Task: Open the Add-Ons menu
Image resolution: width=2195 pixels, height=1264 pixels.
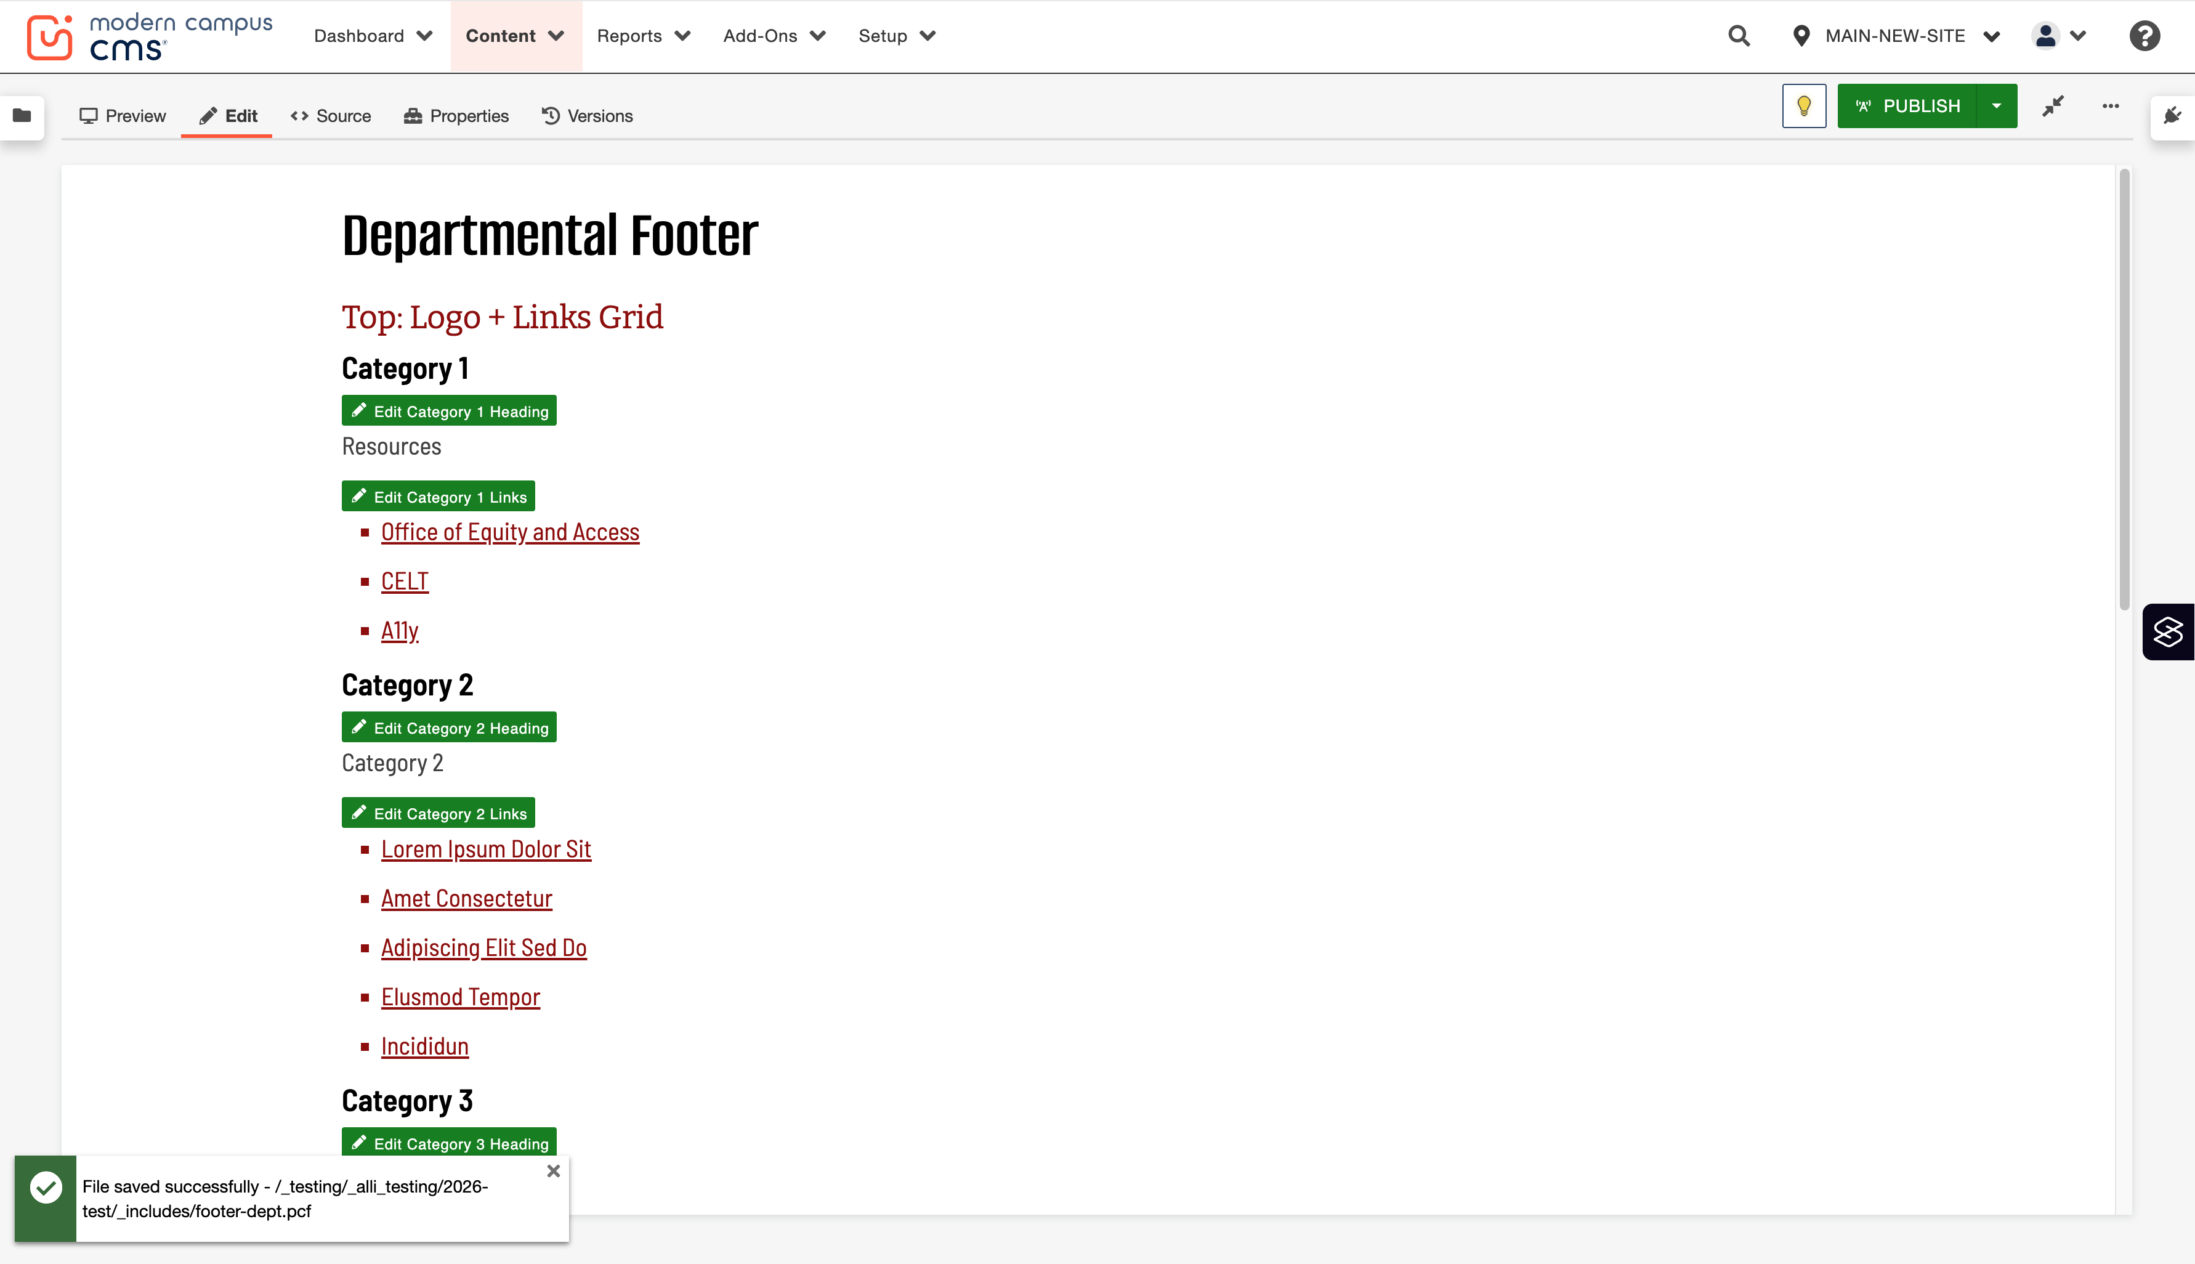Action: click(x=774, y=36)
